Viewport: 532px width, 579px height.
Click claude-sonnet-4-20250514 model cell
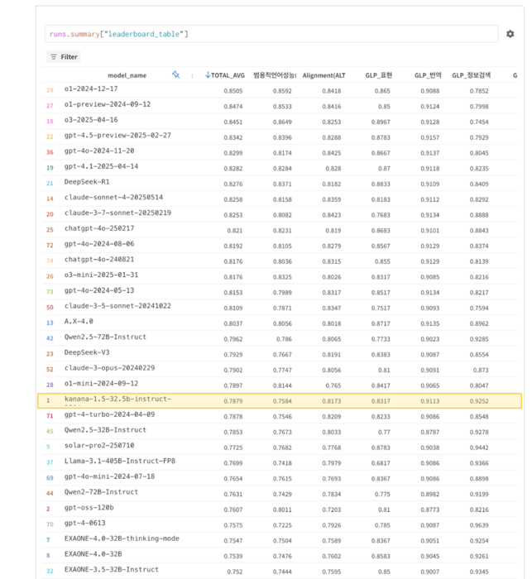(x=113, y=198)
